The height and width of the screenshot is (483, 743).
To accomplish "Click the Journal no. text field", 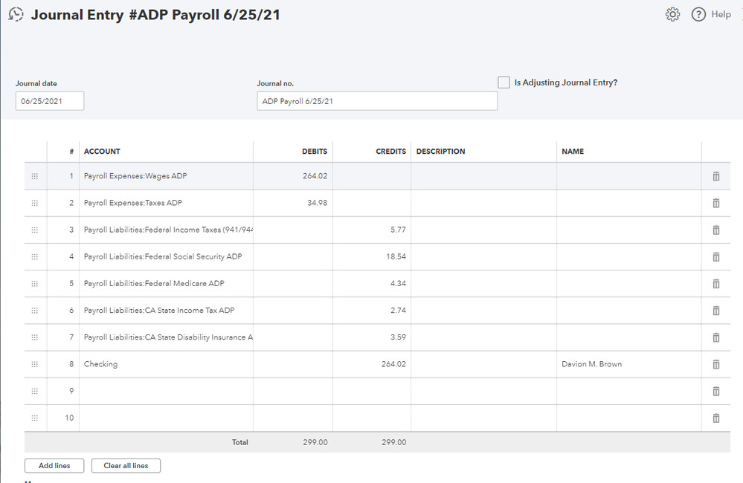I will 377,101.
